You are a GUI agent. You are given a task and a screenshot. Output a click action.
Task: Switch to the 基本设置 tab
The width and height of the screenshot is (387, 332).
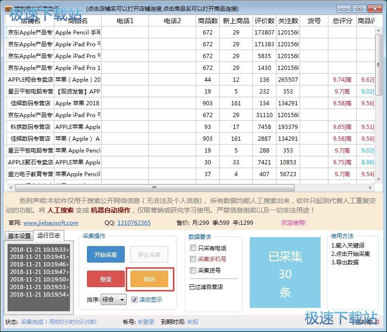click(19, 236)
